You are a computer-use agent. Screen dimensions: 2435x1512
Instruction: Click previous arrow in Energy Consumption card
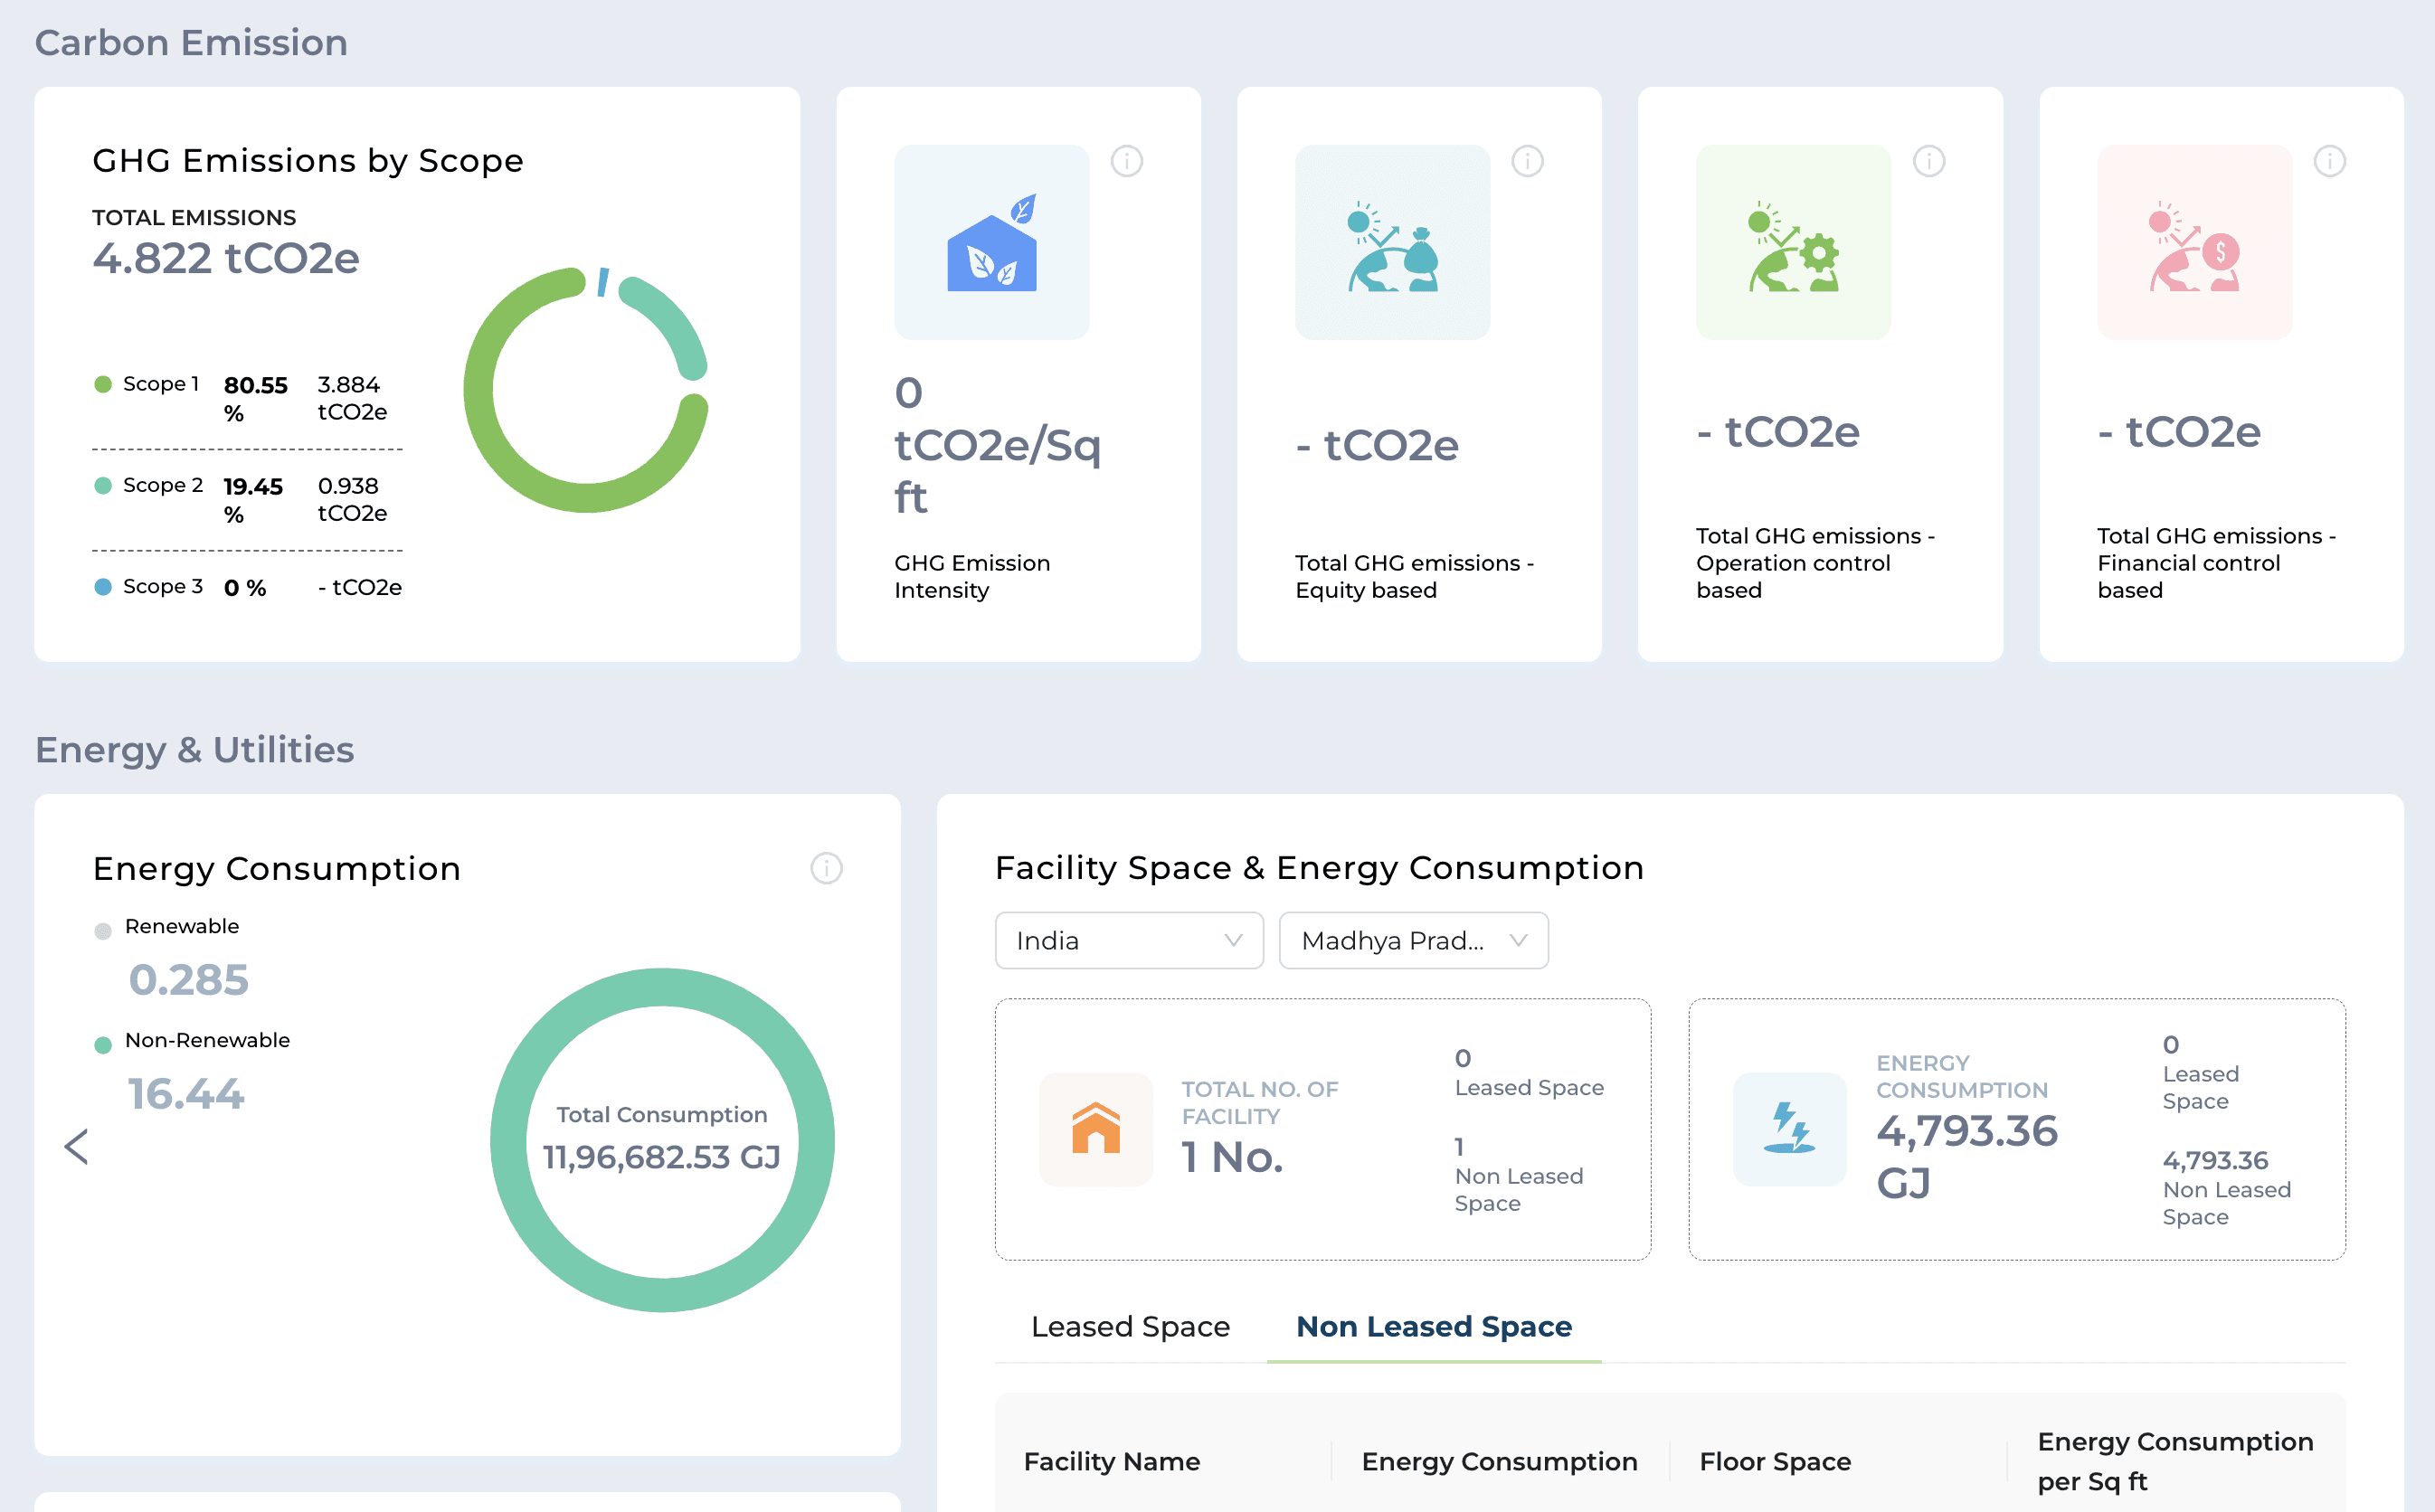pos(77,1147)
